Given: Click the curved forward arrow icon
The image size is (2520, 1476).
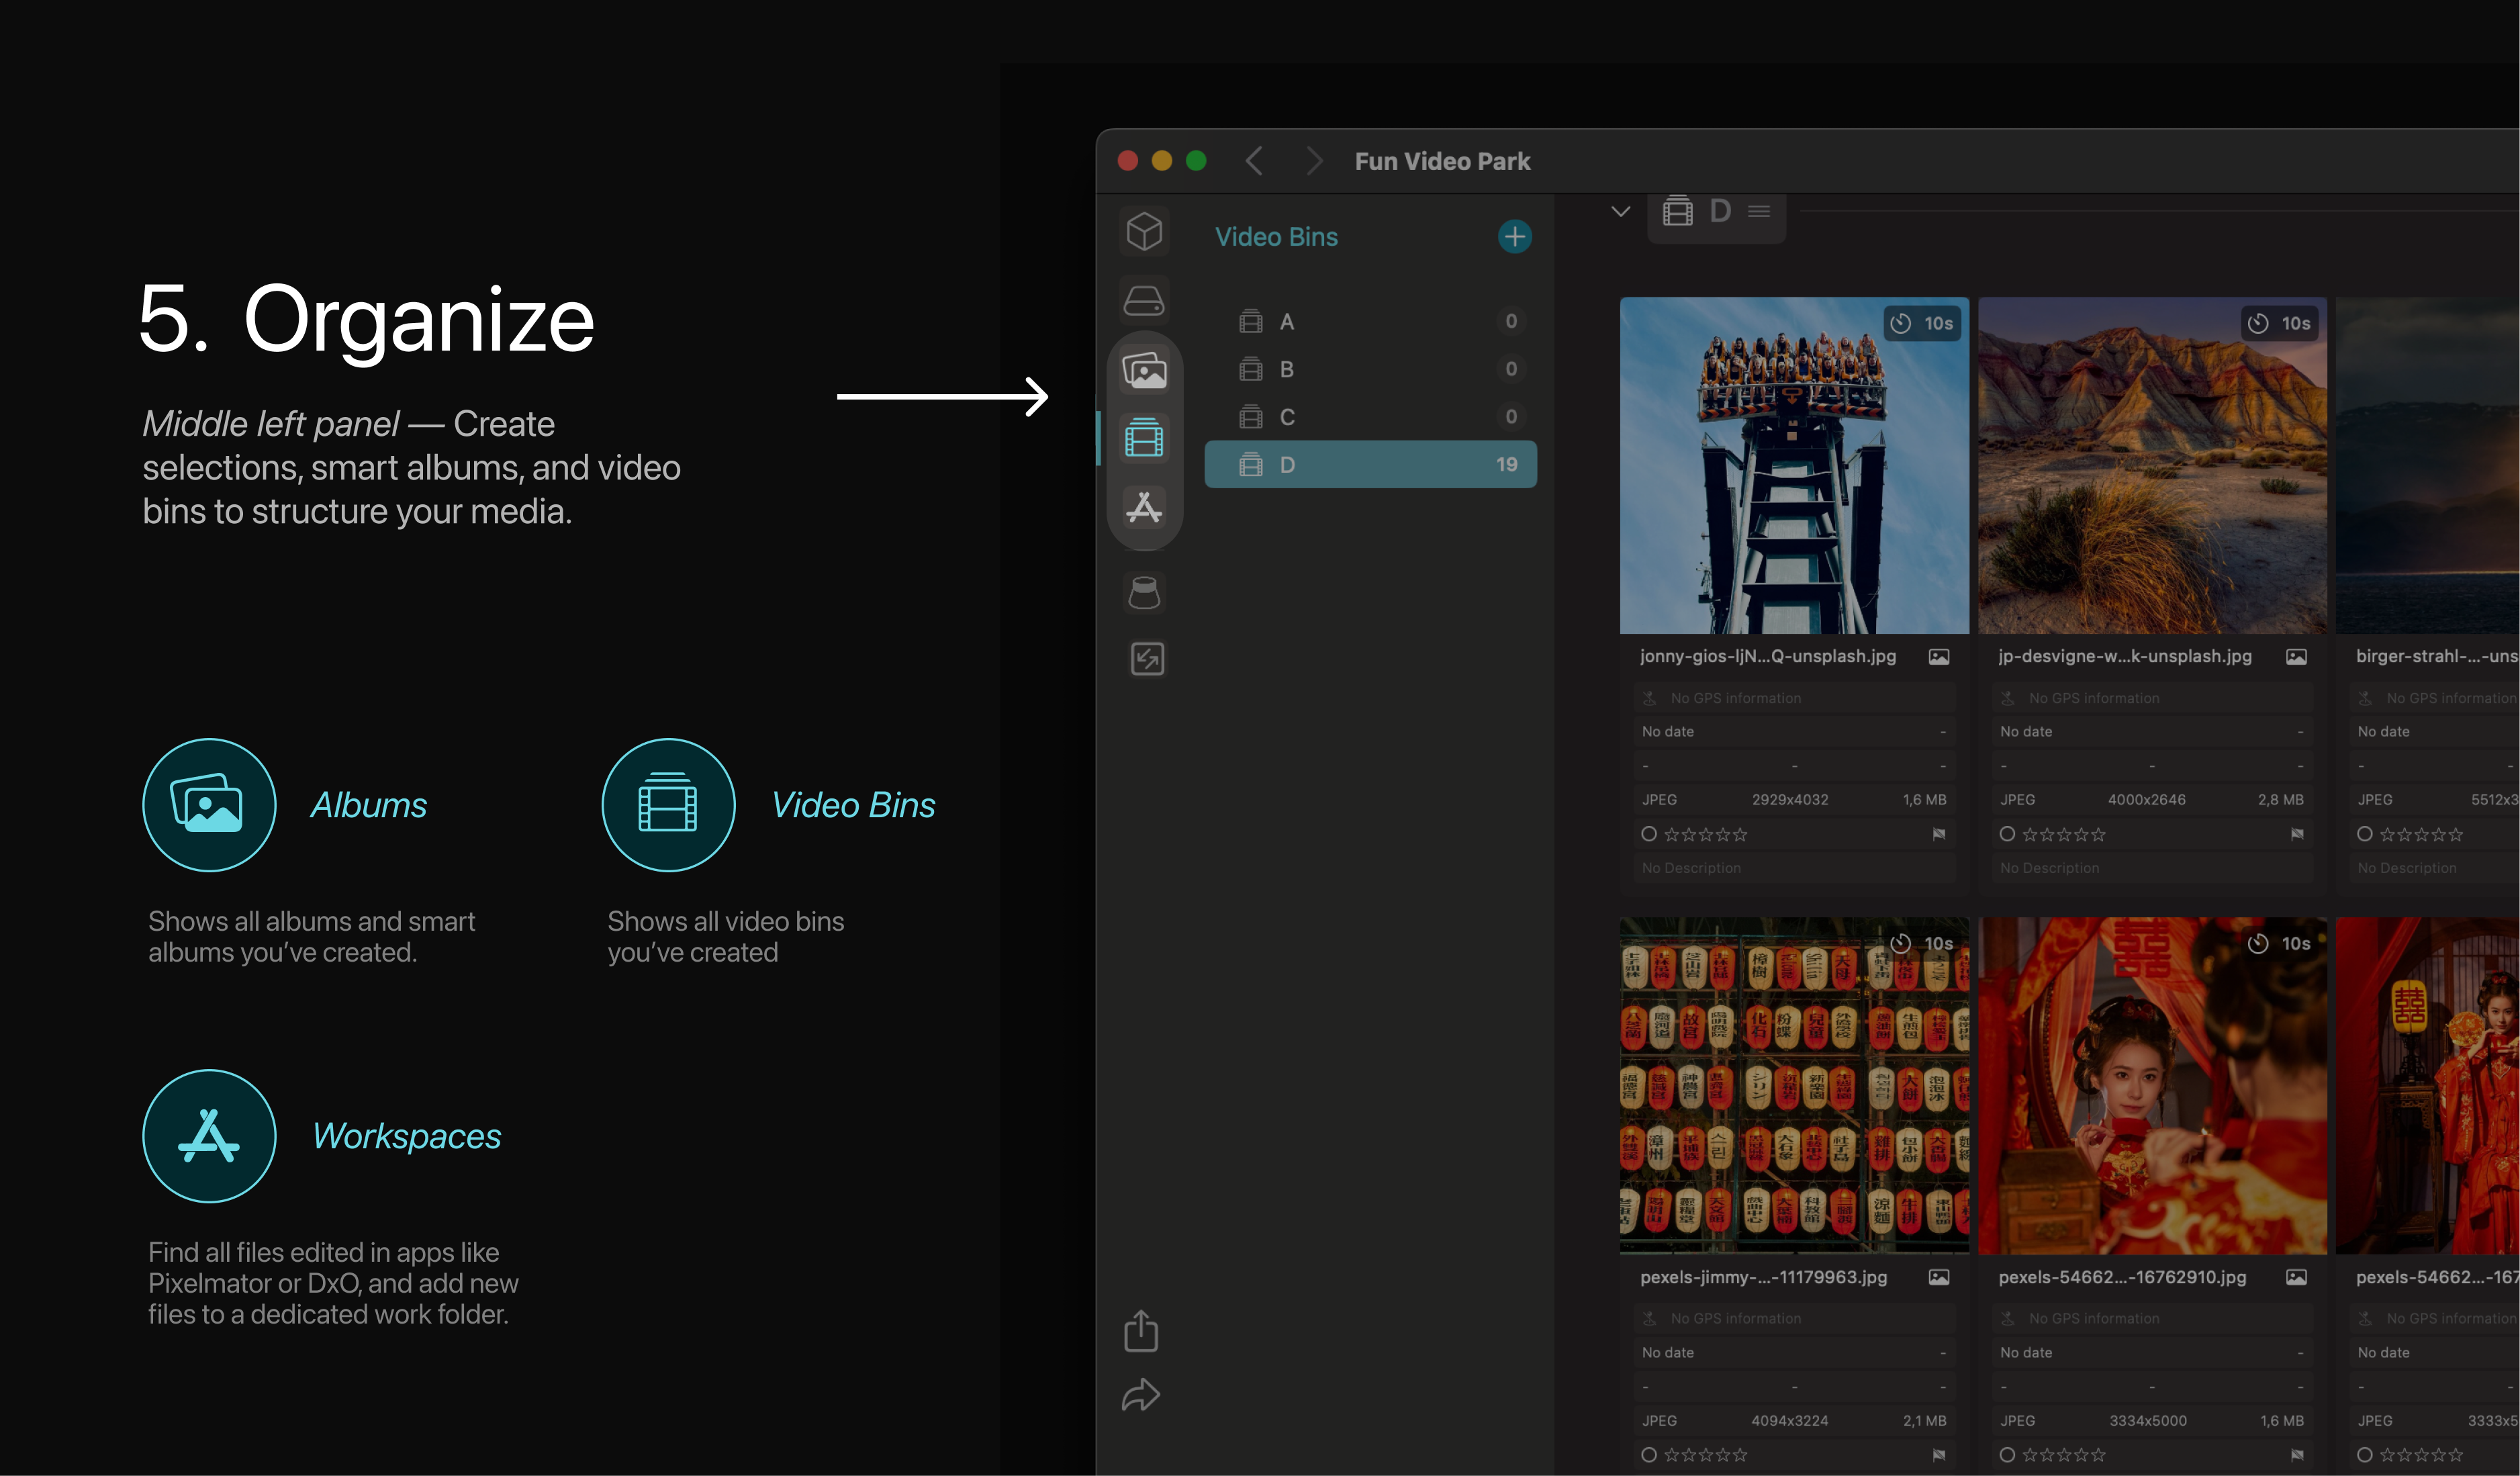Looking at the screenshot, I should (x=1141, y=1395).
